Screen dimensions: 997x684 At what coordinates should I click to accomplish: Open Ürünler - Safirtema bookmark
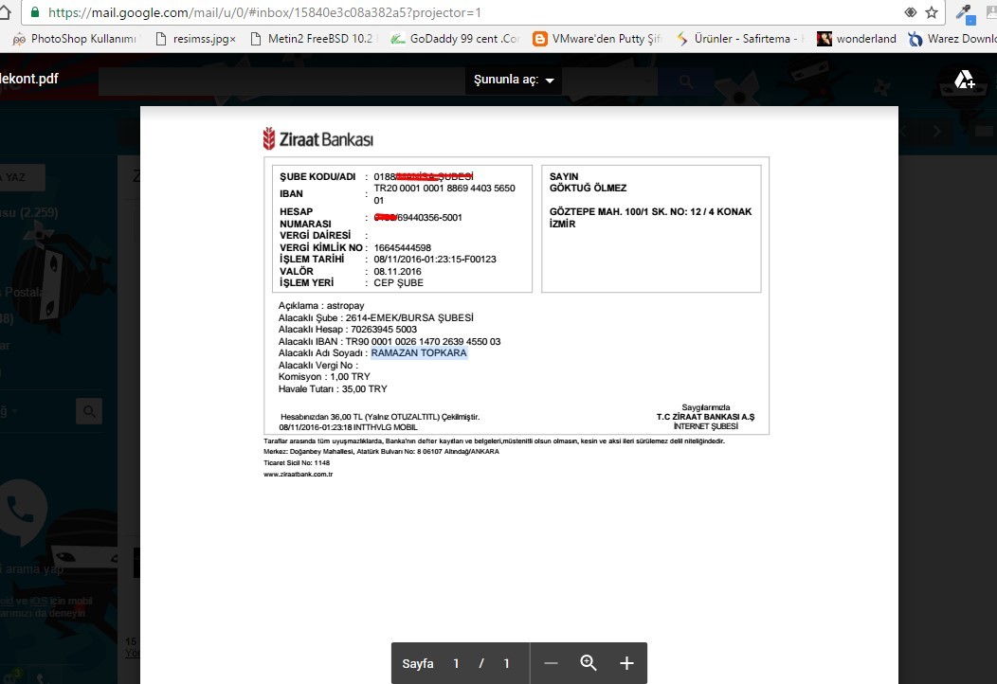(739, 39)
